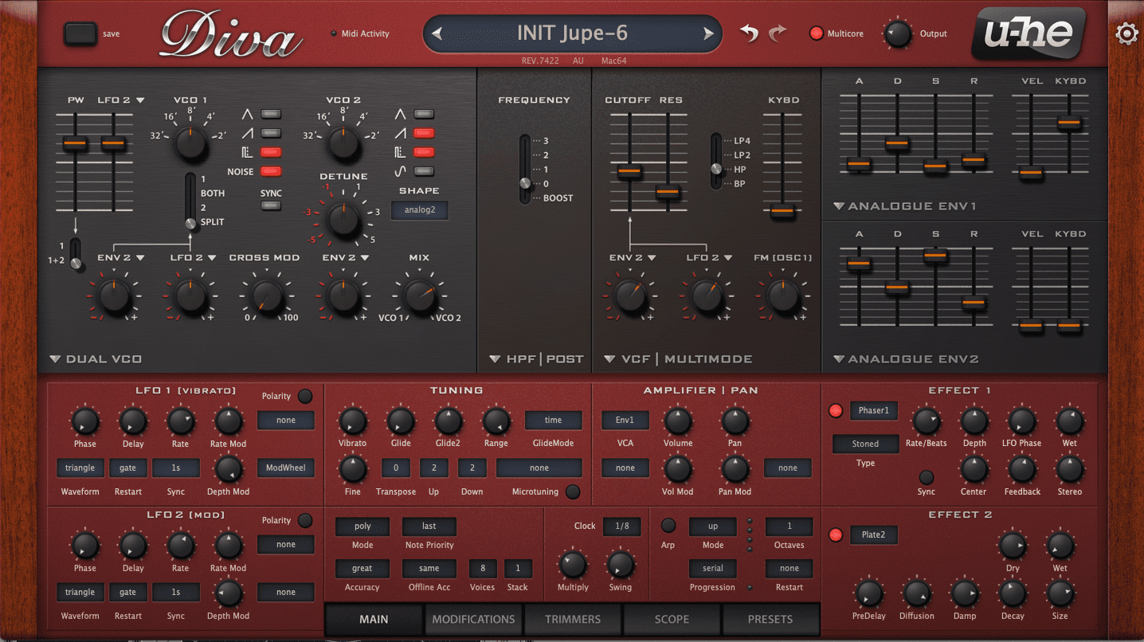Screen dimensions: 1144x642
Task: Click the Effect 2 Decay knob
Action: (x=1013, y=593)
